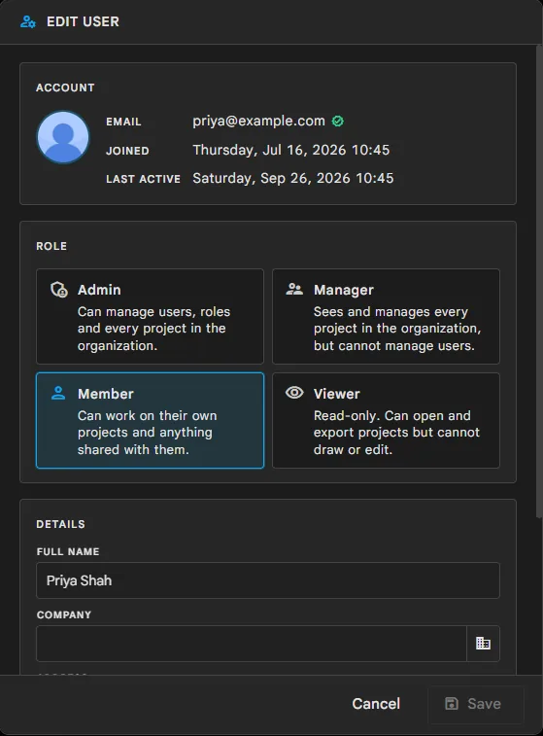Click the COMPANY field label

click(64, 614)
